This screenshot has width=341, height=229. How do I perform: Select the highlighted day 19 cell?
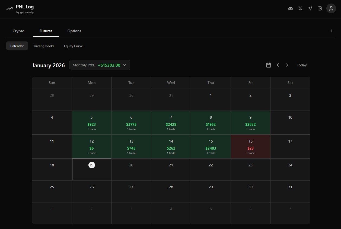pyautogui.click(x=92, y=169)
